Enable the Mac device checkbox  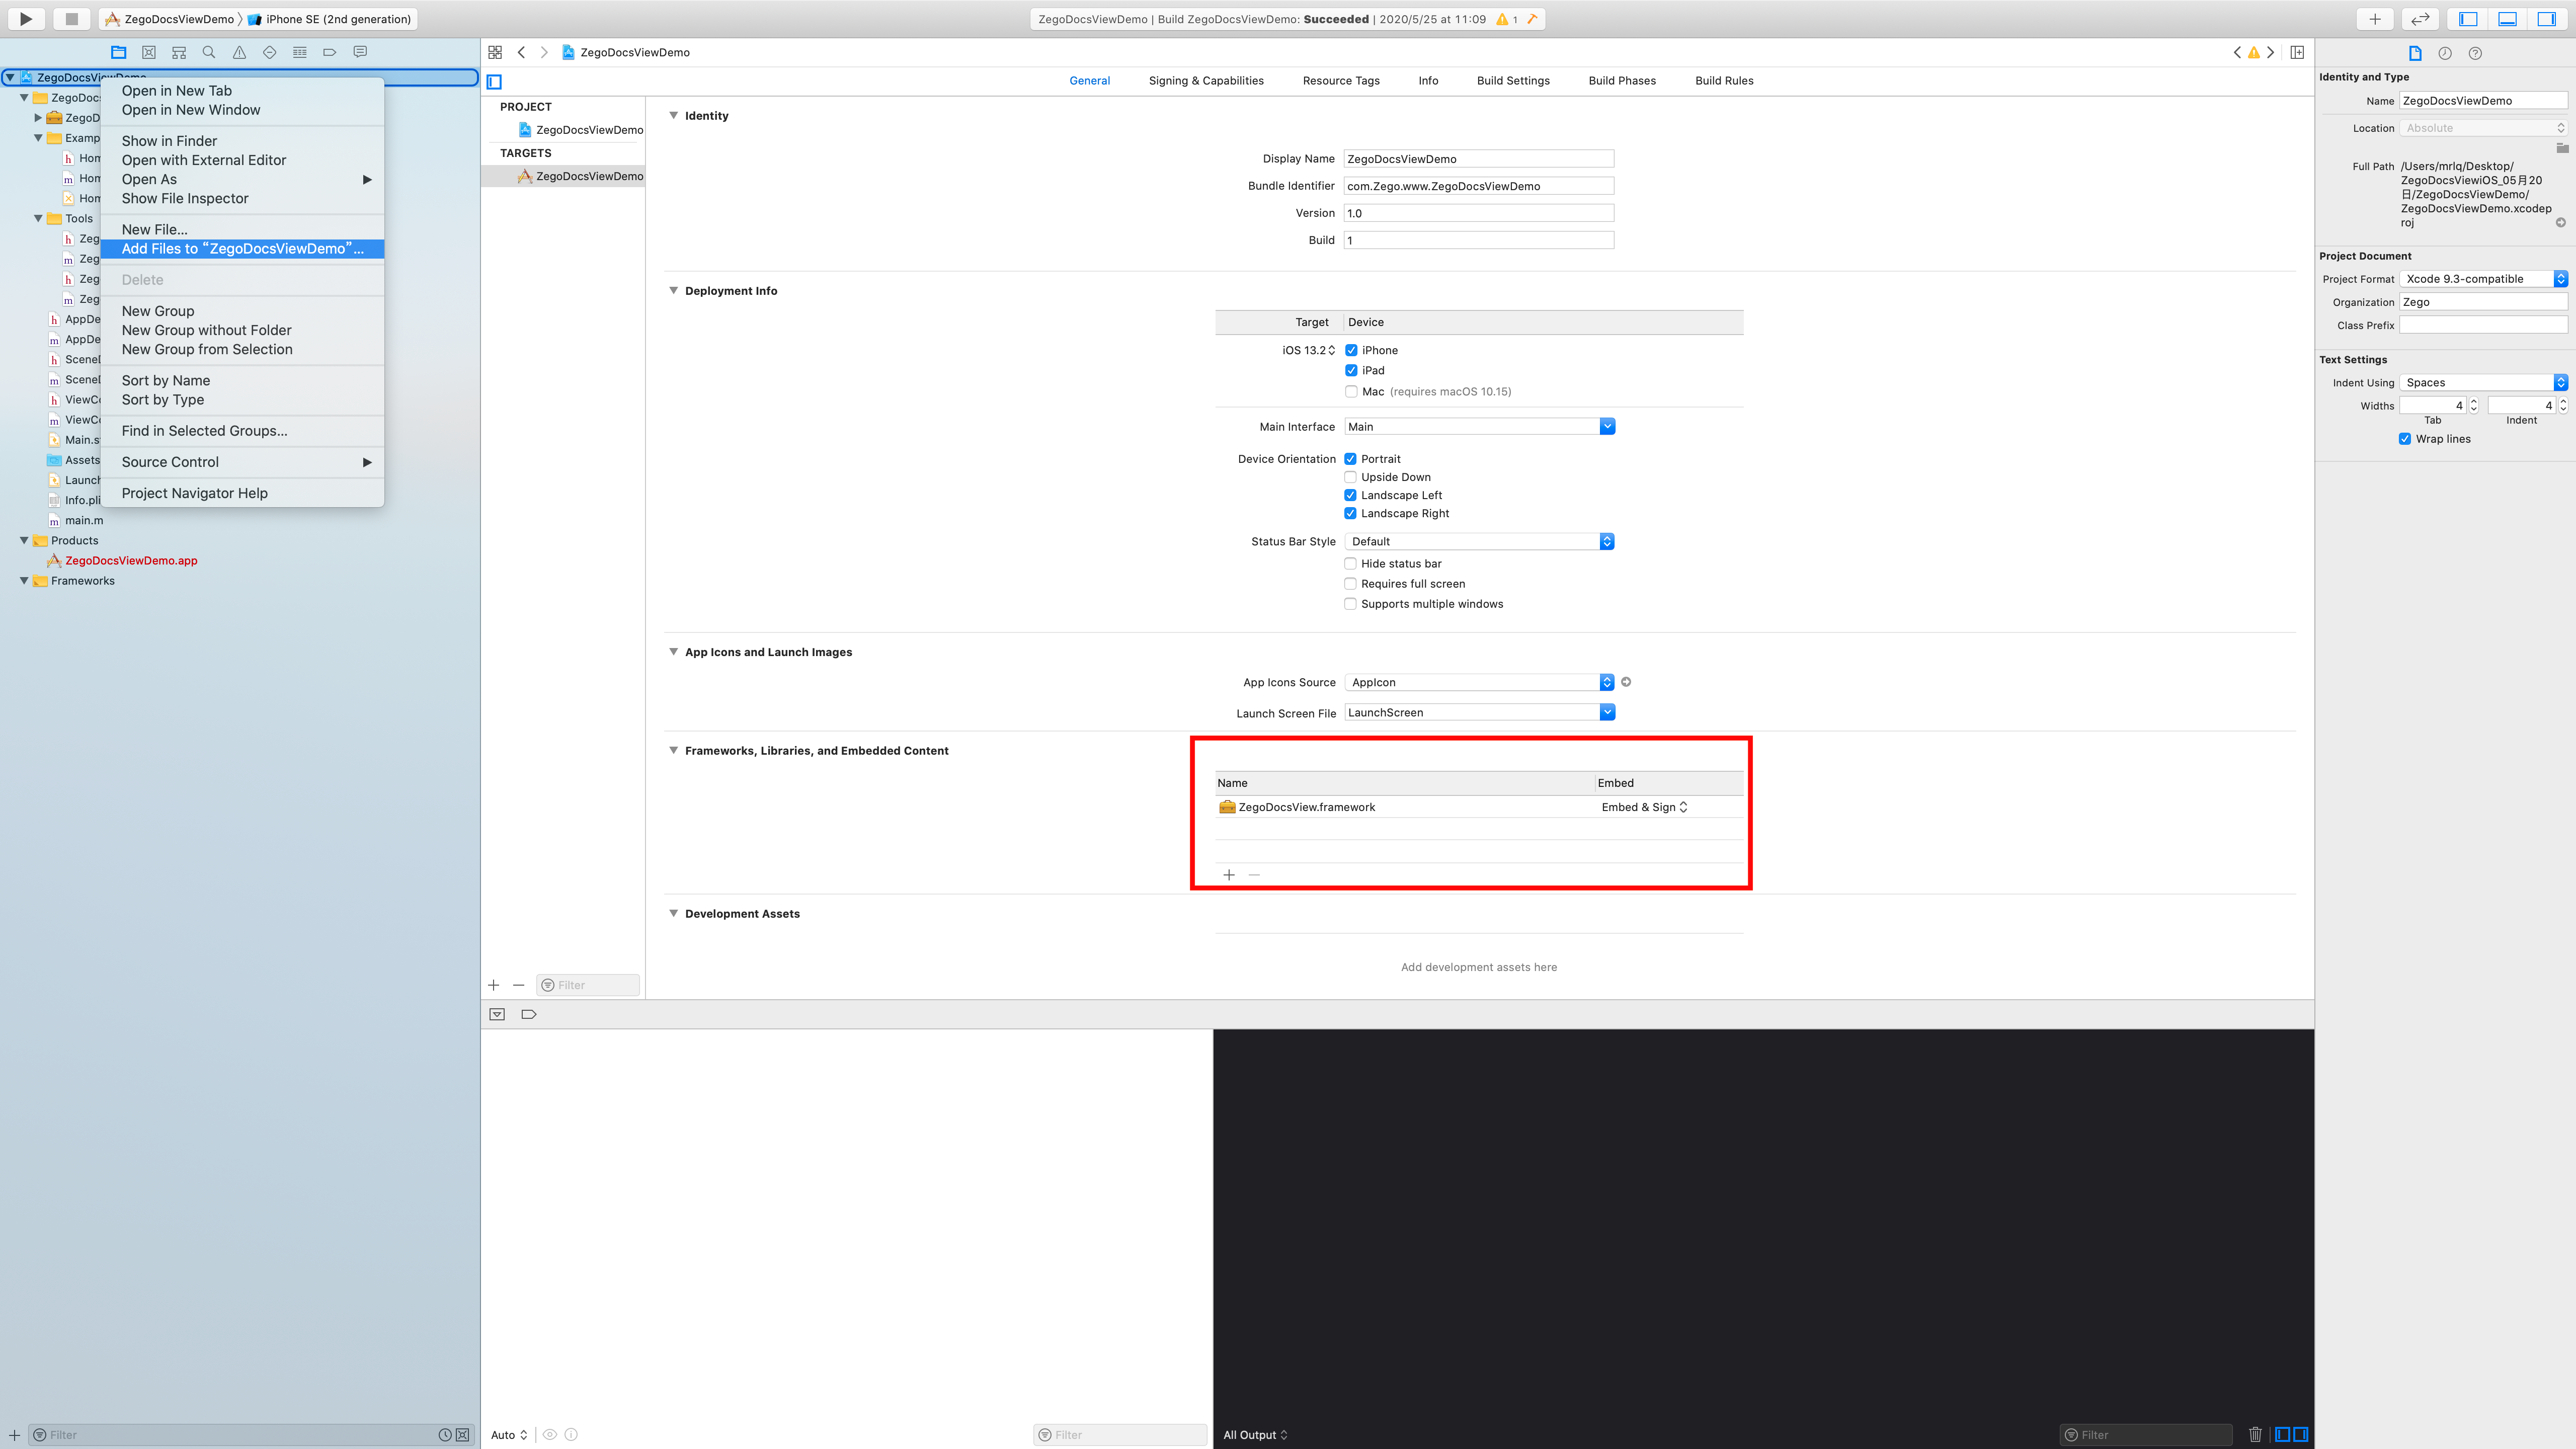pos(1351,391)
